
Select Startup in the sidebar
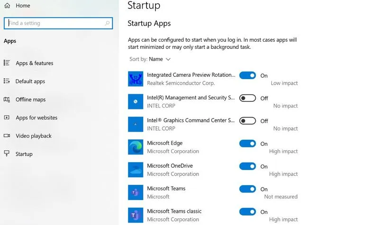[x=24, y=154]
